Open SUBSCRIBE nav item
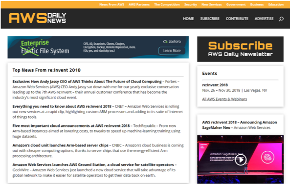Image resolution: width=290 pixels, height=184 pixels. [210, 19]
